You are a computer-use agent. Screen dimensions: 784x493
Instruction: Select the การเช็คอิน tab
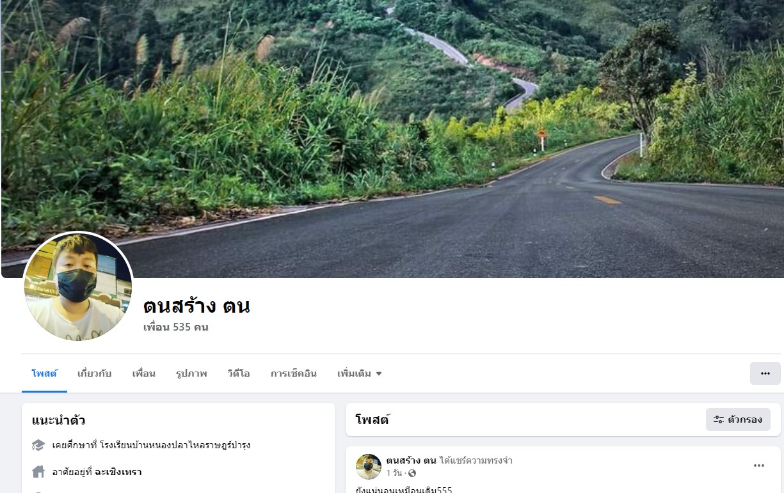coord(293,373)
